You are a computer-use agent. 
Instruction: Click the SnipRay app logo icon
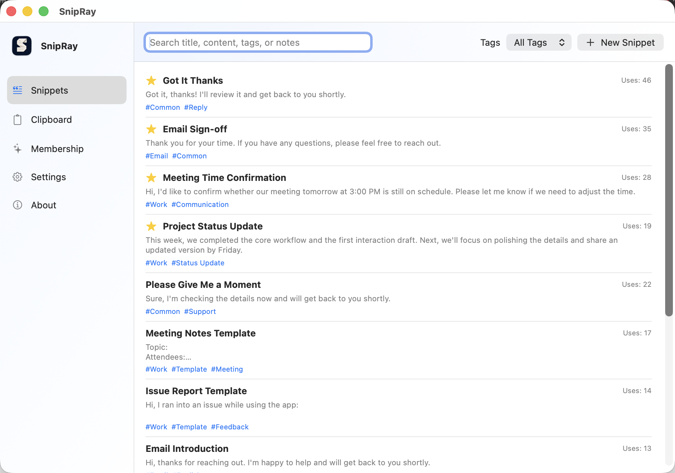tap(22, 46)
